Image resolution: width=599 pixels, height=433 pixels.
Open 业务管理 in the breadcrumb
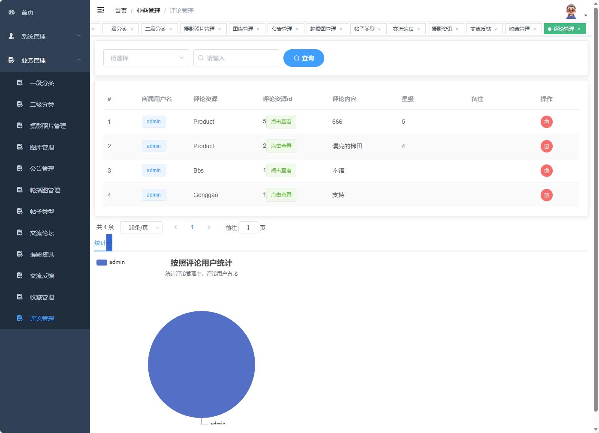[148, 10]
